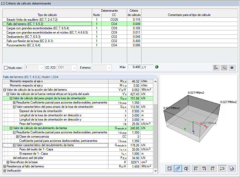View the model along the Y axis
This screenshot has width=240, height=177.
204,168
